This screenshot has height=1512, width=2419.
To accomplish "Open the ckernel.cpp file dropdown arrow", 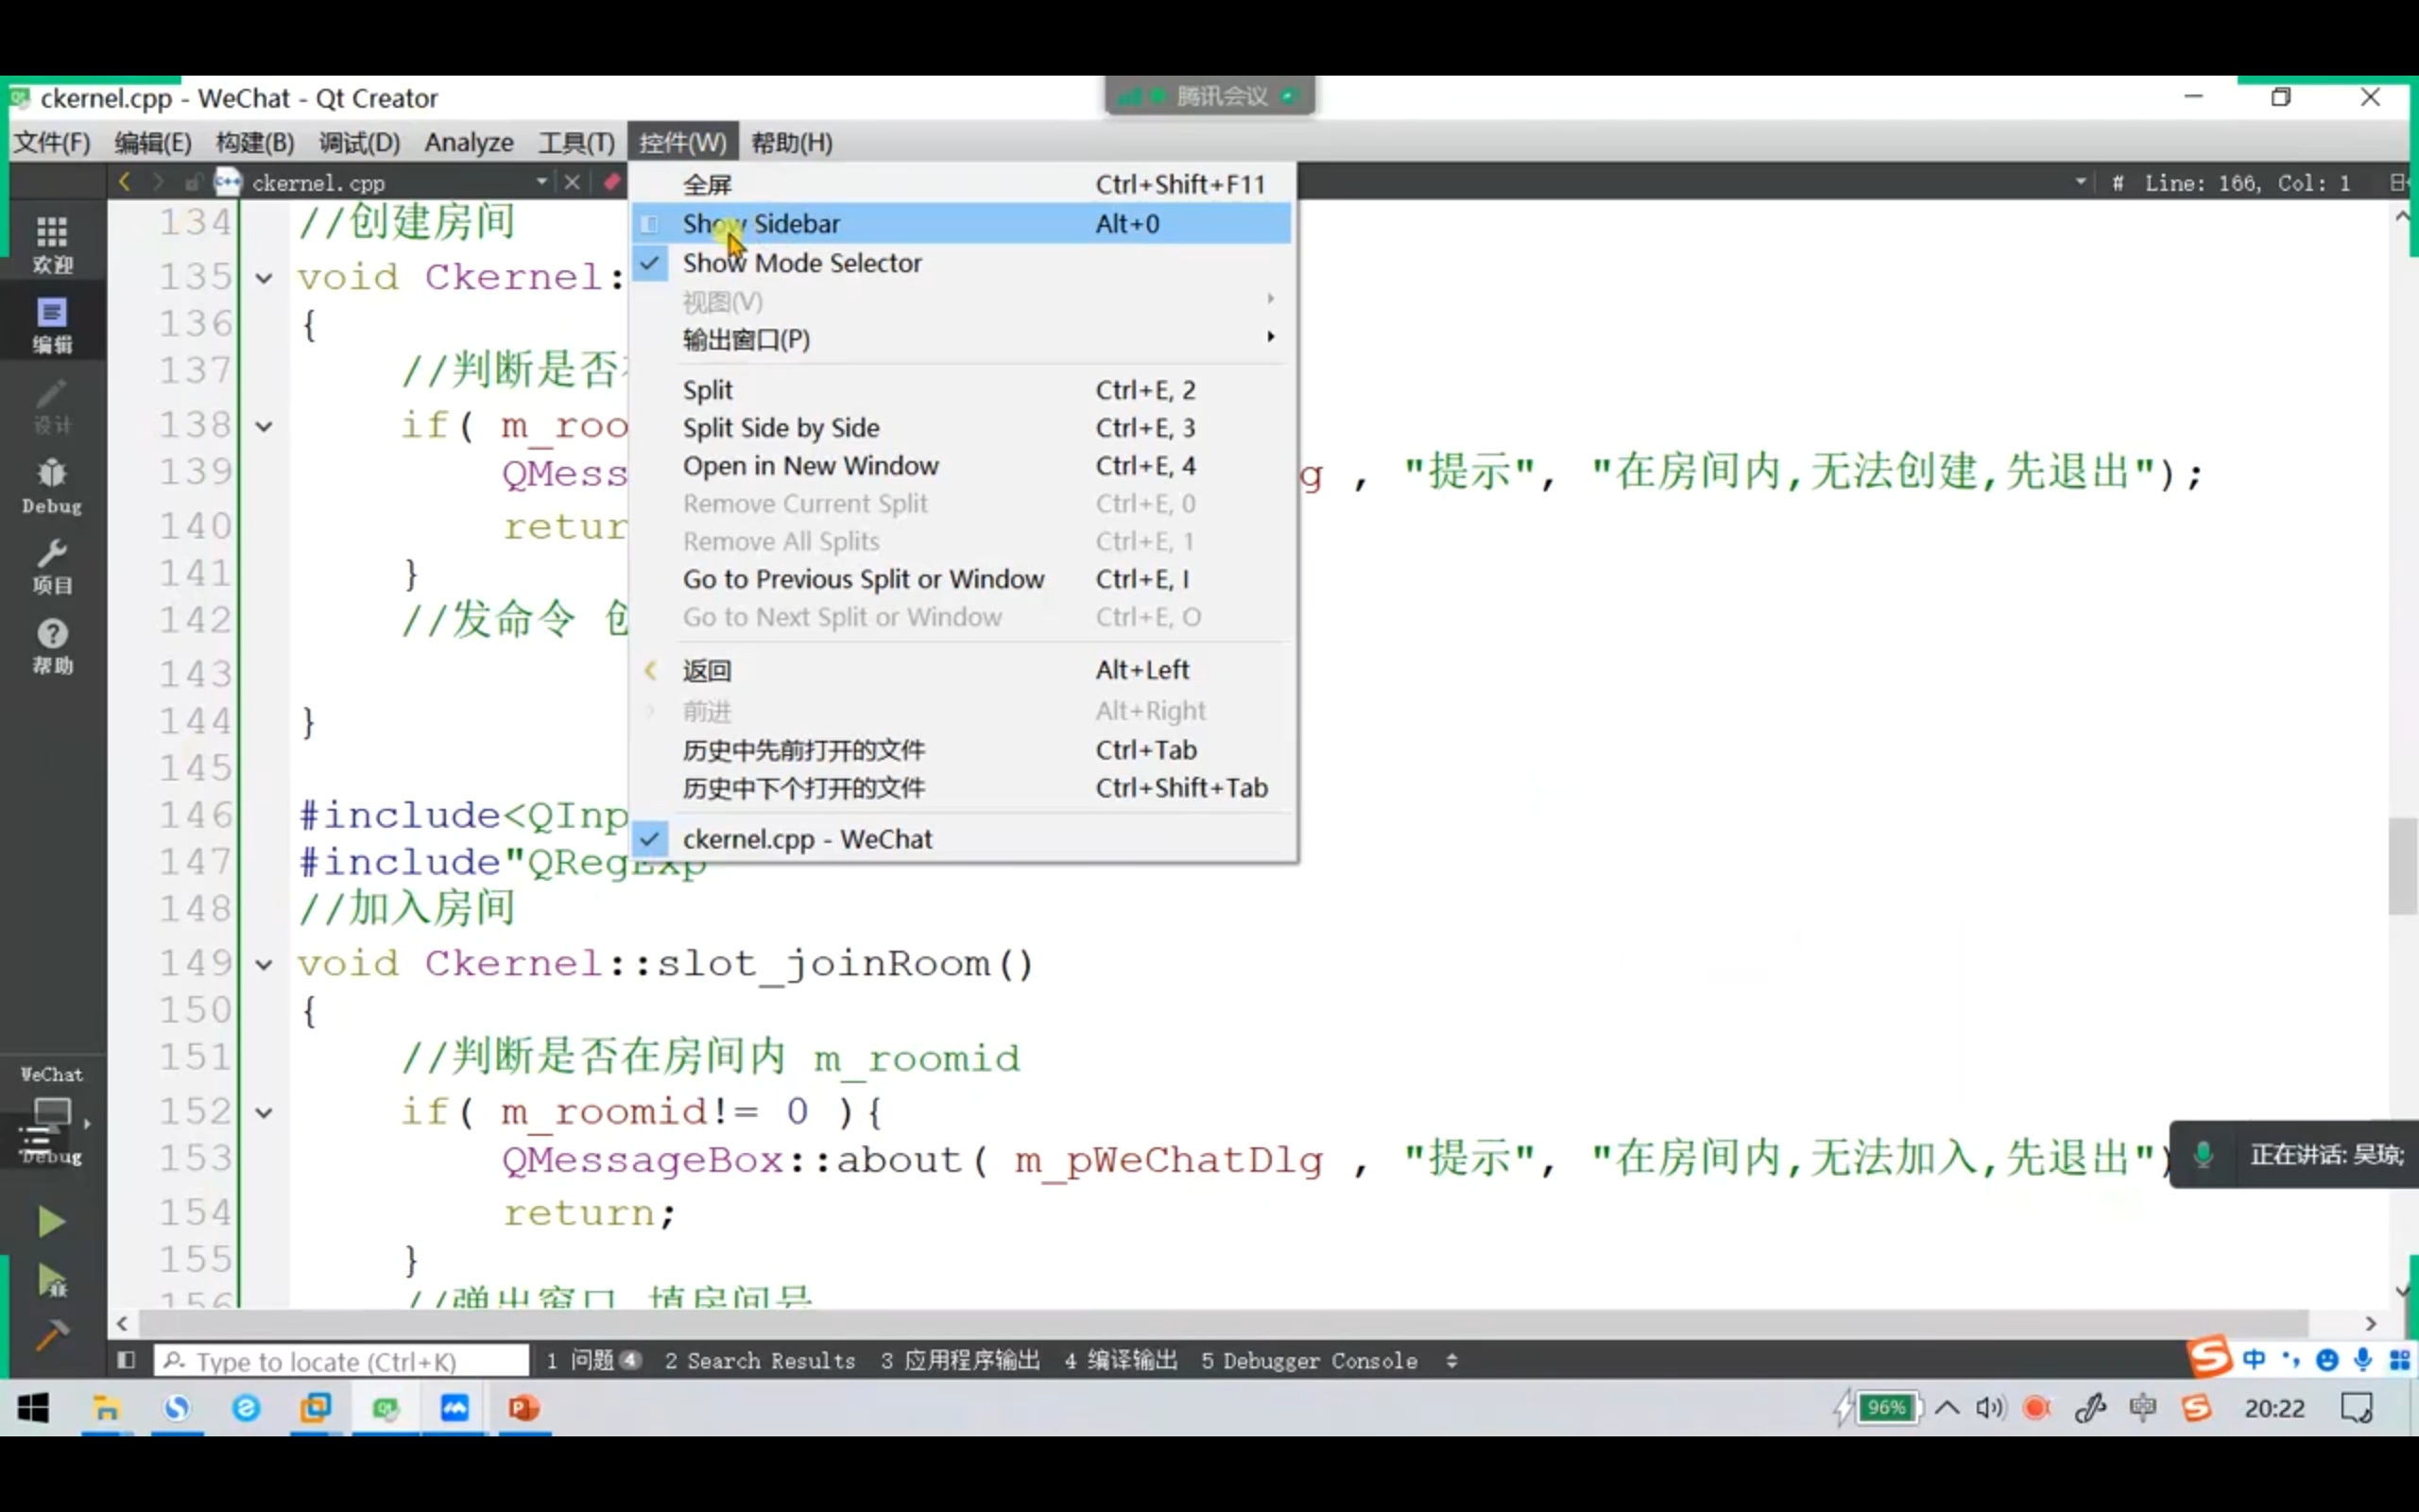I will [540, 182].
